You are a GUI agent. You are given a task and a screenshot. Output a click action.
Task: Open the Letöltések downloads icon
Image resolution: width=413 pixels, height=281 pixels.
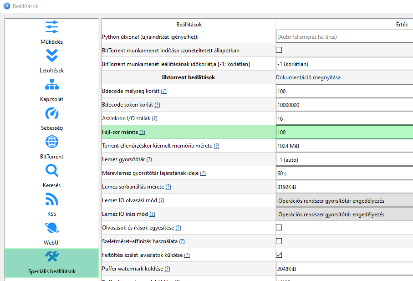51,56
